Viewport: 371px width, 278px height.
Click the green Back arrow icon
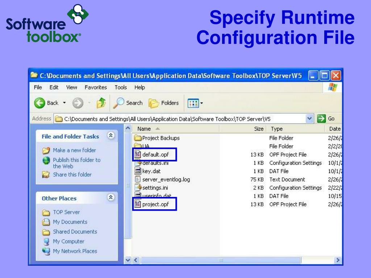click(39, 103)
